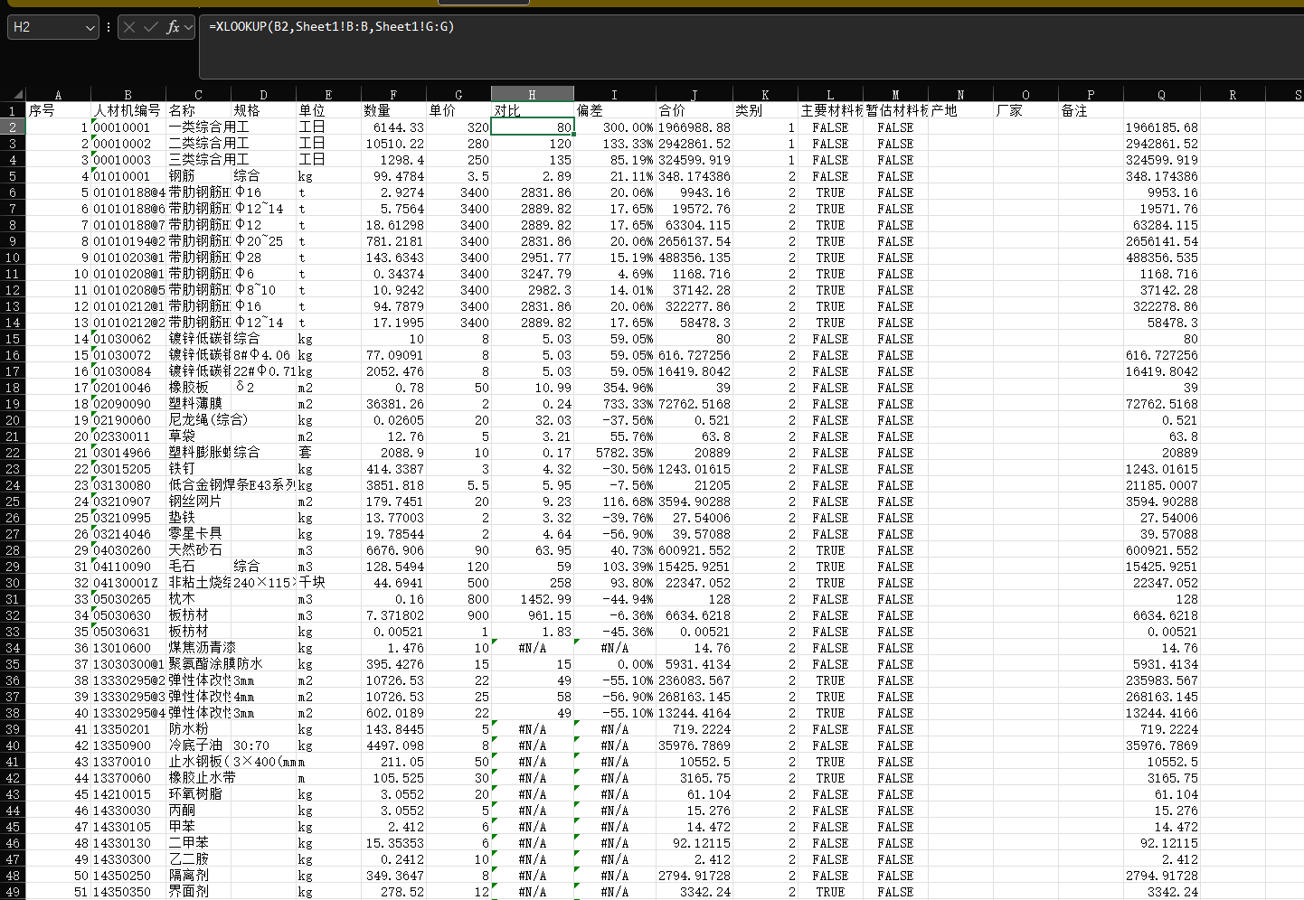1304x900 pixels.
Task: Select column H header
Action: (x=533, y=94)
